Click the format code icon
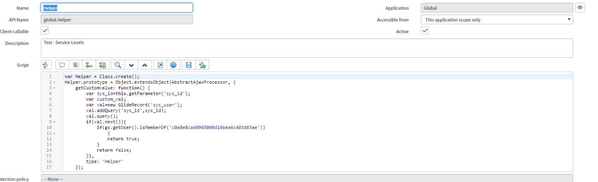 (75, 65)
